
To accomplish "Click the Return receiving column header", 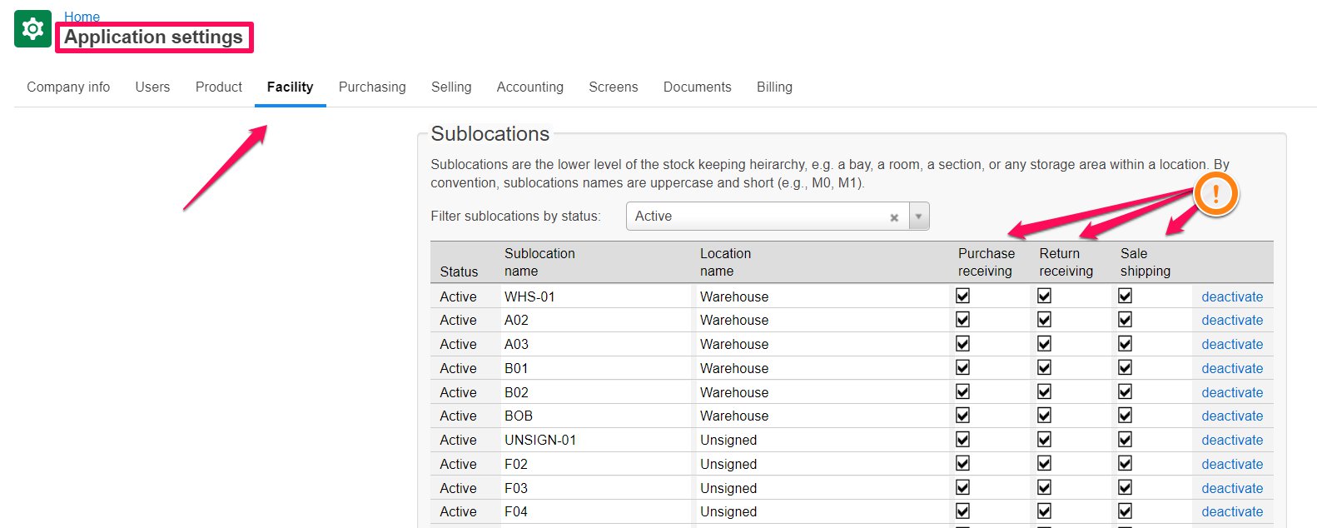I will pos(1066,262).
